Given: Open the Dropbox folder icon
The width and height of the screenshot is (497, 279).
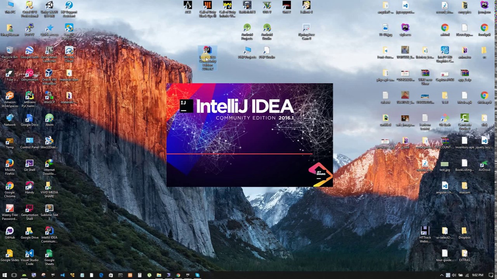Looking at the screenshot, I should pos(464,233).
